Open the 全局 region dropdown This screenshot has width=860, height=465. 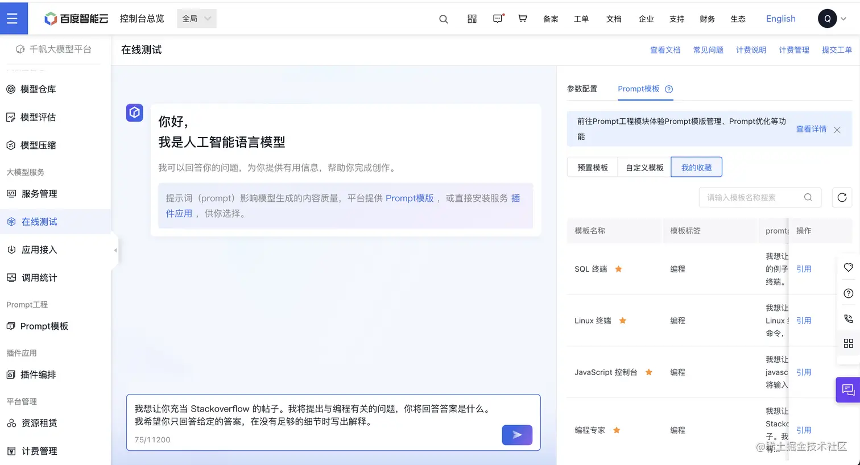coord(197,19)
